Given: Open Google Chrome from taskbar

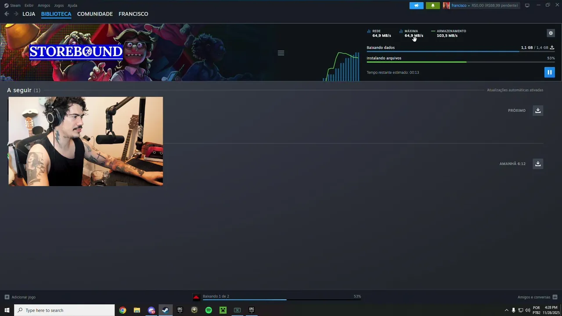Looking at the screenshot, I should coord(122,310).
